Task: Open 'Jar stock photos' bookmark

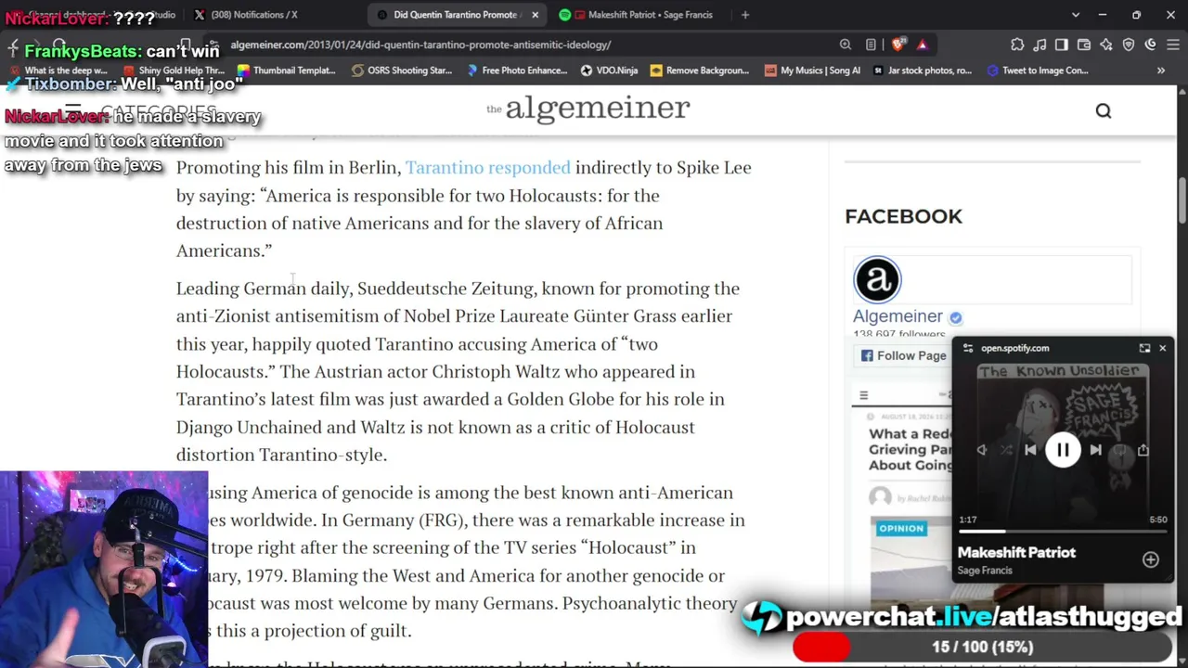Action: coord(922,71)
